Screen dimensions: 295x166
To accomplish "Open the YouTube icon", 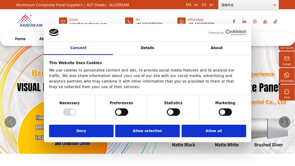I will tap(265, 21).
